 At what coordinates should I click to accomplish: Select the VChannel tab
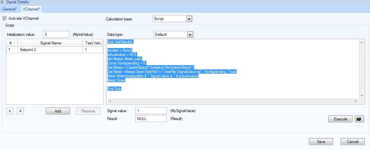point(31,9)
